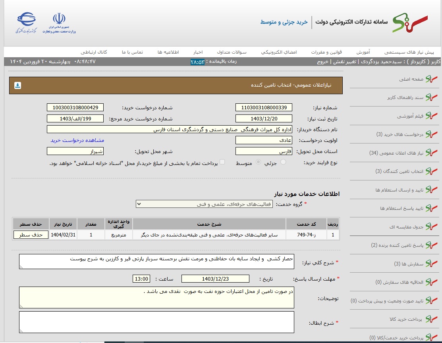The height and width of the screenshot is (343, 442).
Task: Open سند راهنمای کاربر sidebar link
Action: click(405, 98)
